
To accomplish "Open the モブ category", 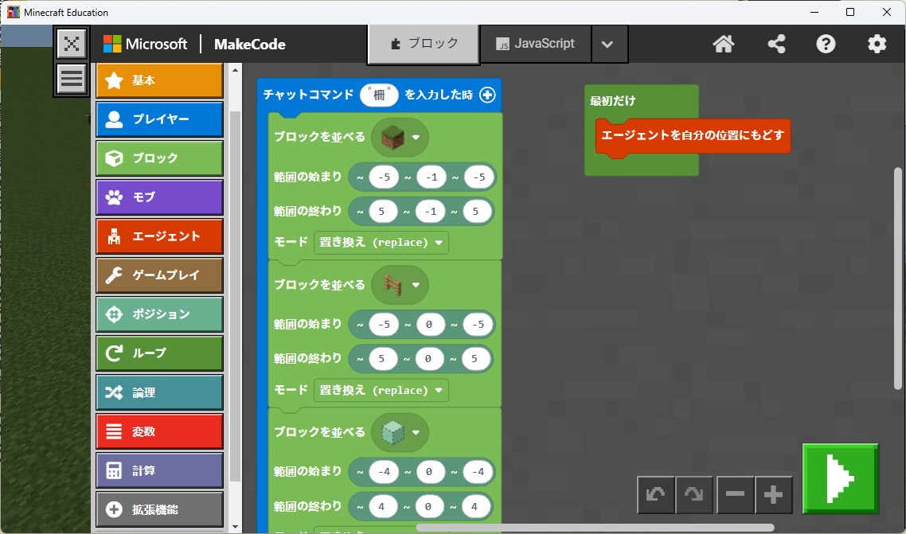I will click(159, 197).
